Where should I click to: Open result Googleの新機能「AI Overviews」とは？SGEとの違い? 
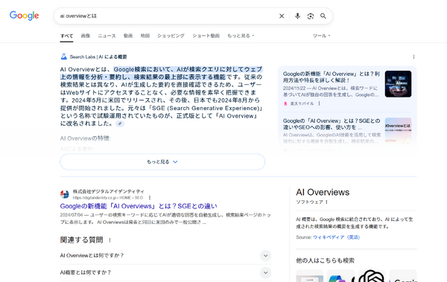[x=139, y=206]
